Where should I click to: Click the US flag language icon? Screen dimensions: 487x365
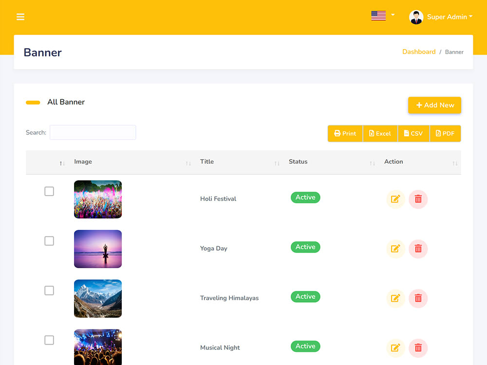(x=378, y=16)
